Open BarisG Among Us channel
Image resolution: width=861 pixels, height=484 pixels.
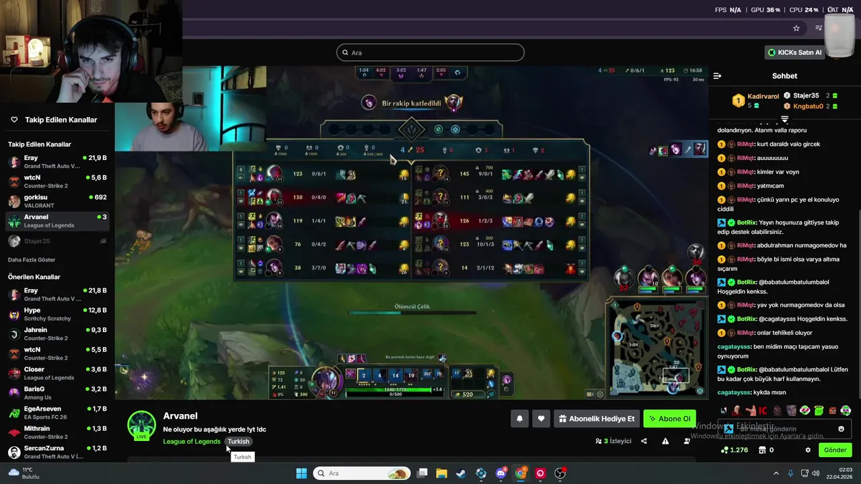tap(57, 393)
